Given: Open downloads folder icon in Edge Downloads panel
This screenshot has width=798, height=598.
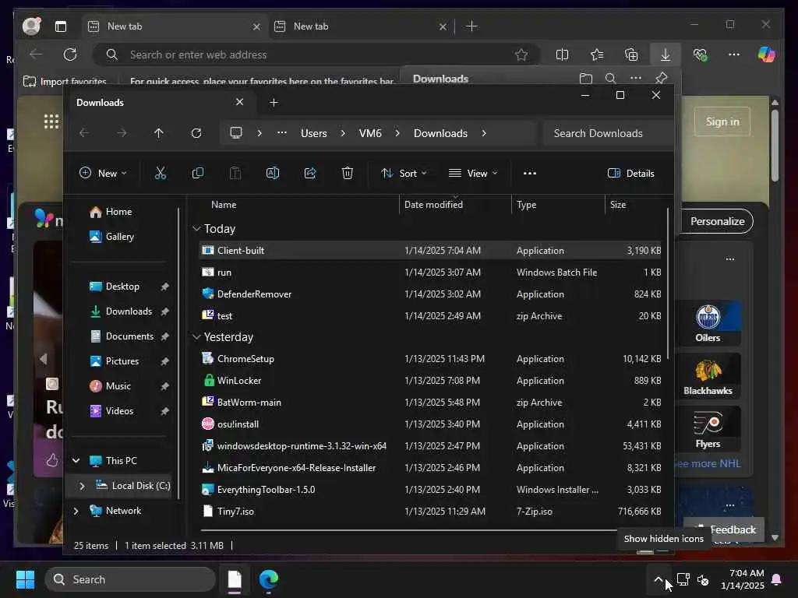Looking at the screenshot, I should pos(586,79).
